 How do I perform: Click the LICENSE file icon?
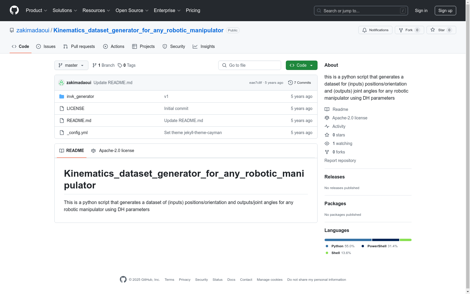point(62,108)
